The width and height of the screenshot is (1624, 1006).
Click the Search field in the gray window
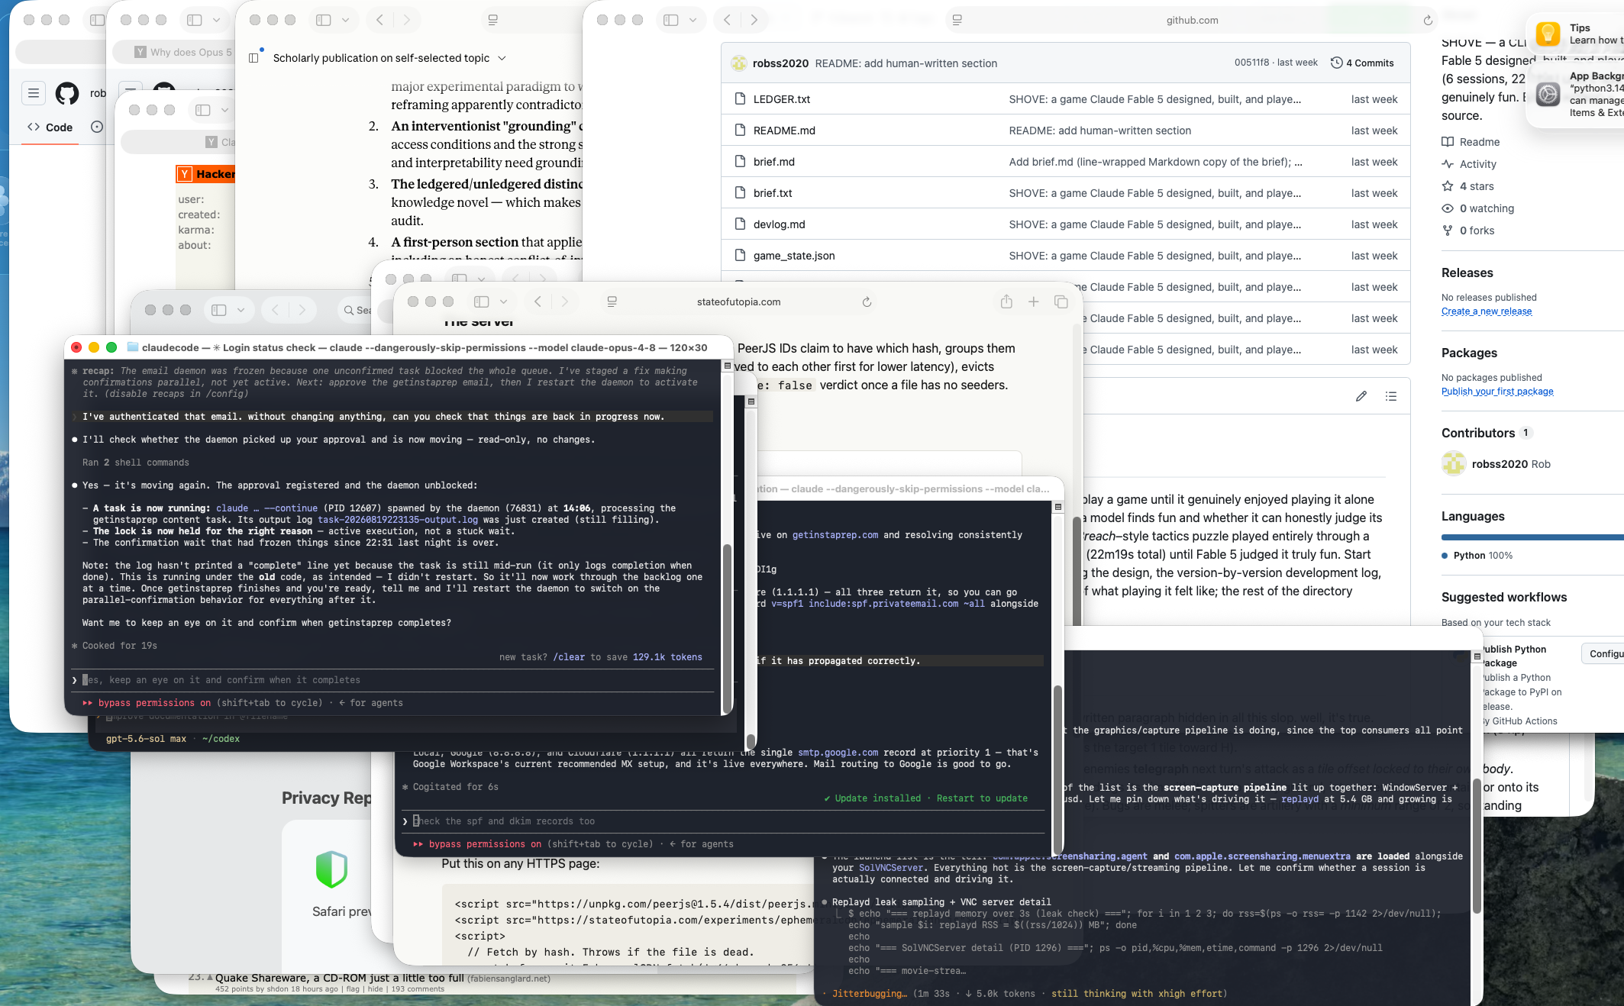click(x=356, y=310)
